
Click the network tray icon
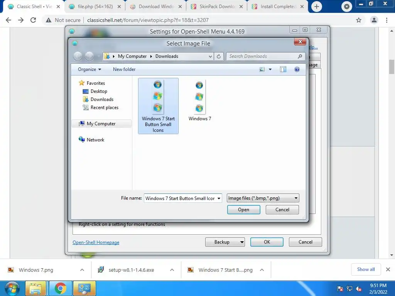click(349, 289)
